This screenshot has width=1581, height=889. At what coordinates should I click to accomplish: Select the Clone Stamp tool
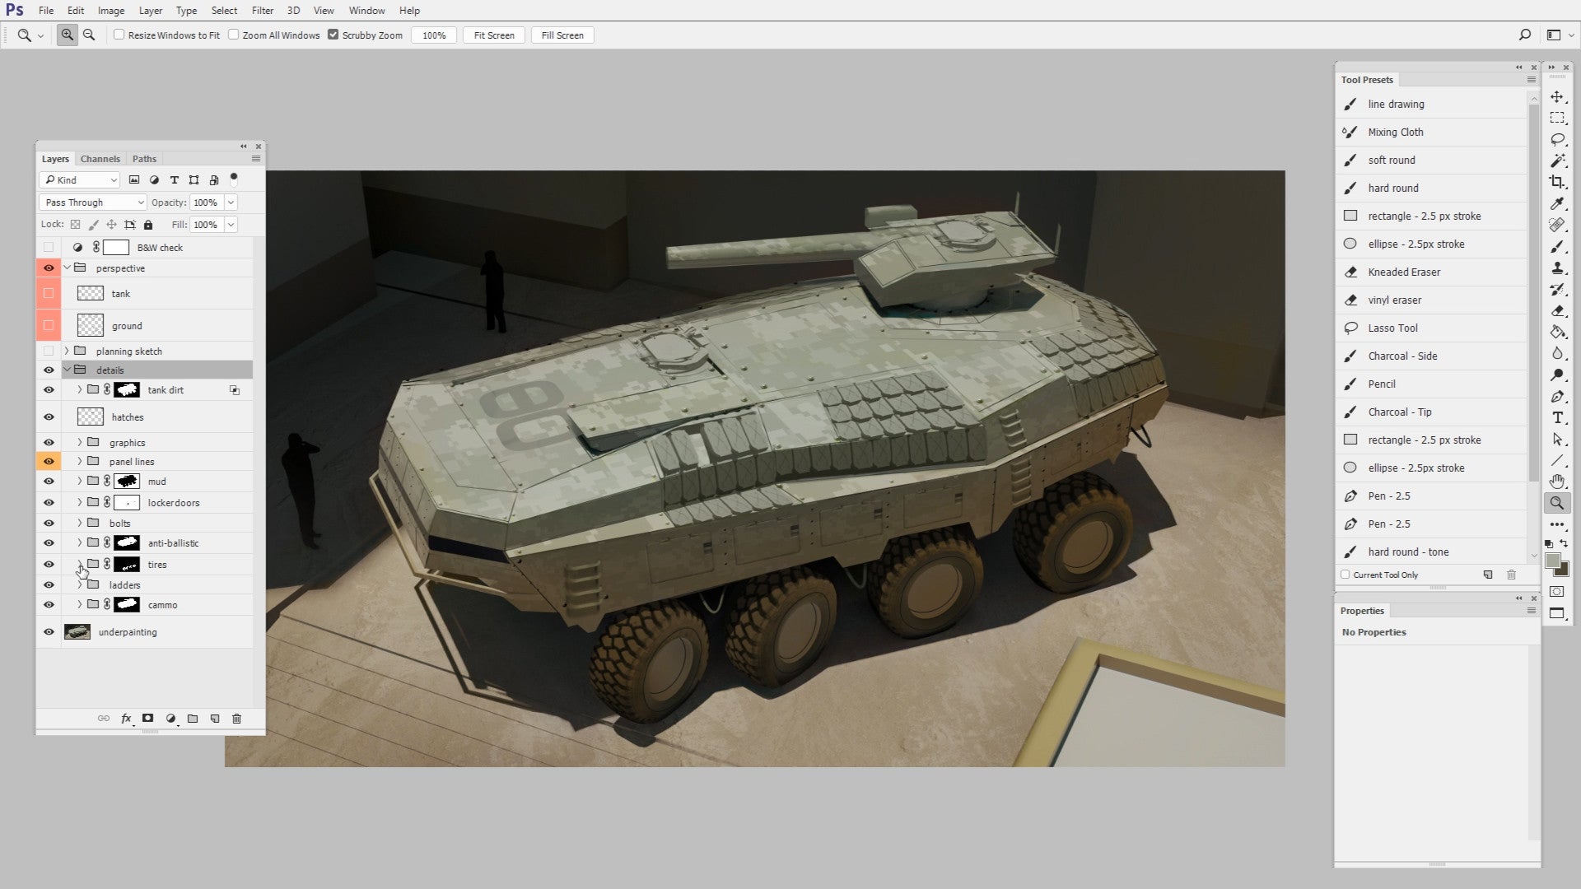(1558, 268)
